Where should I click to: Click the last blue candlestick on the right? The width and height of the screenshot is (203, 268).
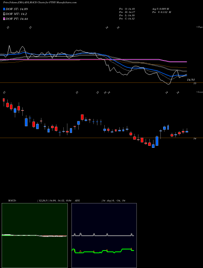[x=187, y=132]
